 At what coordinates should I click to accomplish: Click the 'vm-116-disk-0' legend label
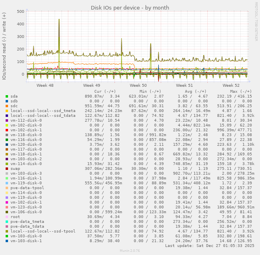(26, 139)
